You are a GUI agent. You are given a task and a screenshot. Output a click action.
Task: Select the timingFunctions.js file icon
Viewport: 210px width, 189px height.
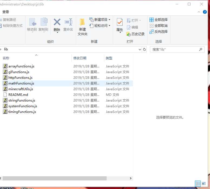point(5,112)
